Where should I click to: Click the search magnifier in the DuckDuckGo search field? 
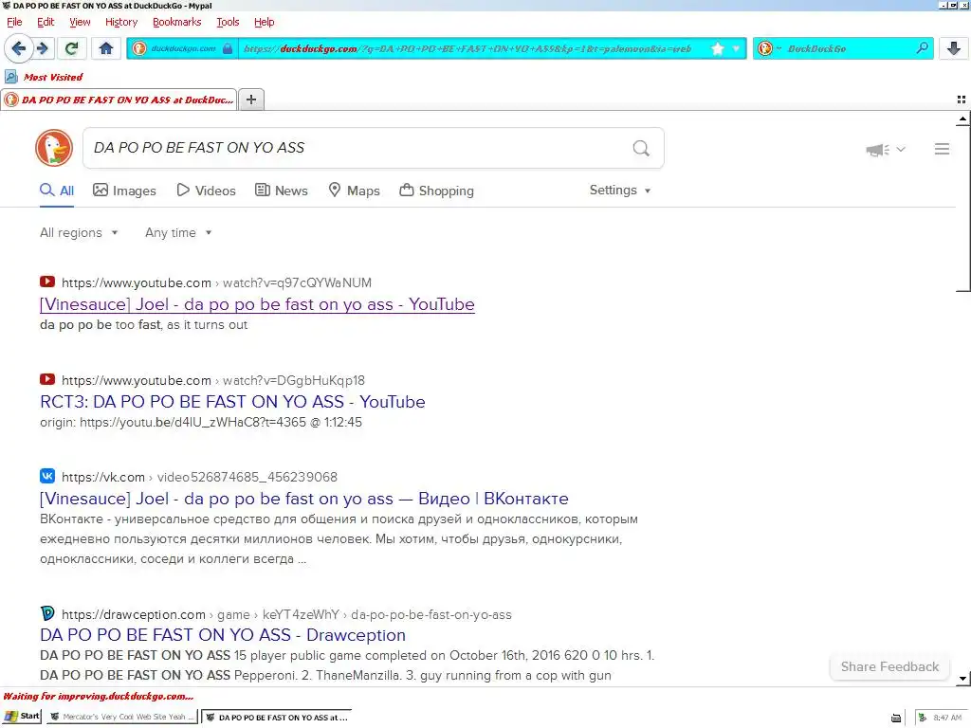tap(641, 148)
